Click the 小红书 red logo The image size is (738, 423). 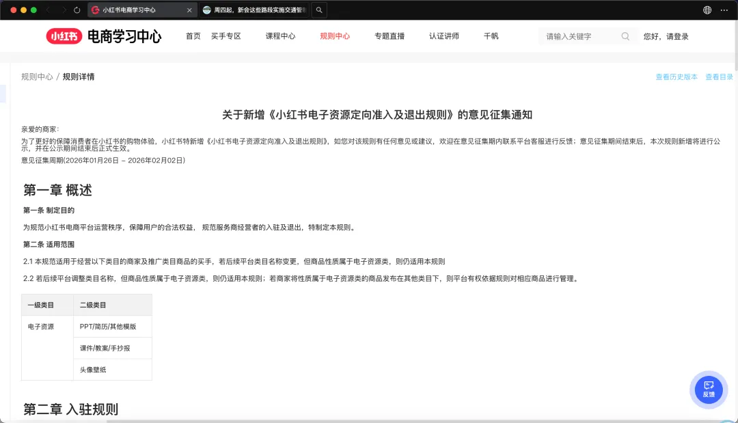pyautogui.click(x=64, y=36)
